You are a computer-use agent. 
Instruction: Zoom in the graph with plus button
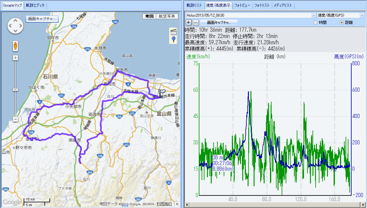point(188,22)
